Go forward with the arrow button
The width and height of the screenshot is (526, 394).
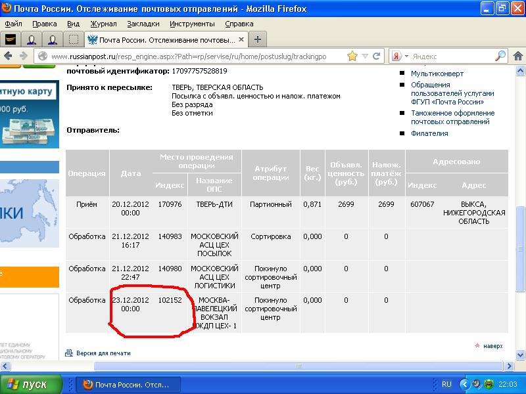click(23, 56)
